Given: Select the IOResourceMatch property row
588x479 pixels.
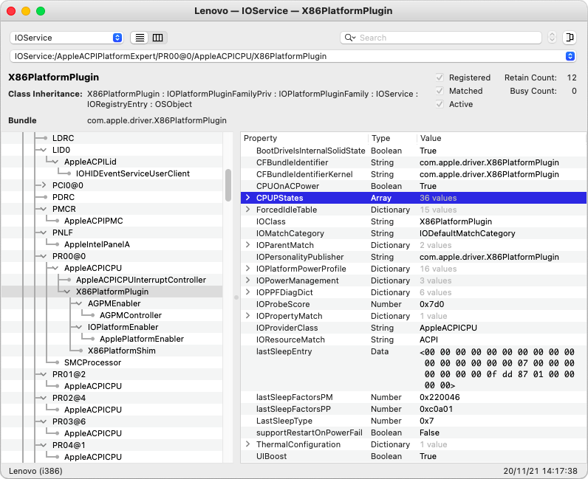Looking at the screenshot, I should click(413, 340).
